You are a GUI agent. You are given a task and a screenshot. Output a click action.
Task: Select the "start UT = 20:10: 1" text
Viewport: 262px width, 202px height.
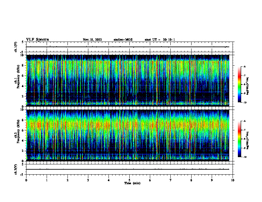pyautogui.click(x=160, y=40)
